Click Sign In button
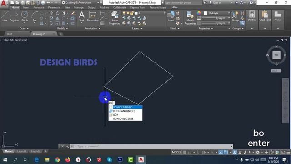The image size is (291, 164). pos(215,3)
